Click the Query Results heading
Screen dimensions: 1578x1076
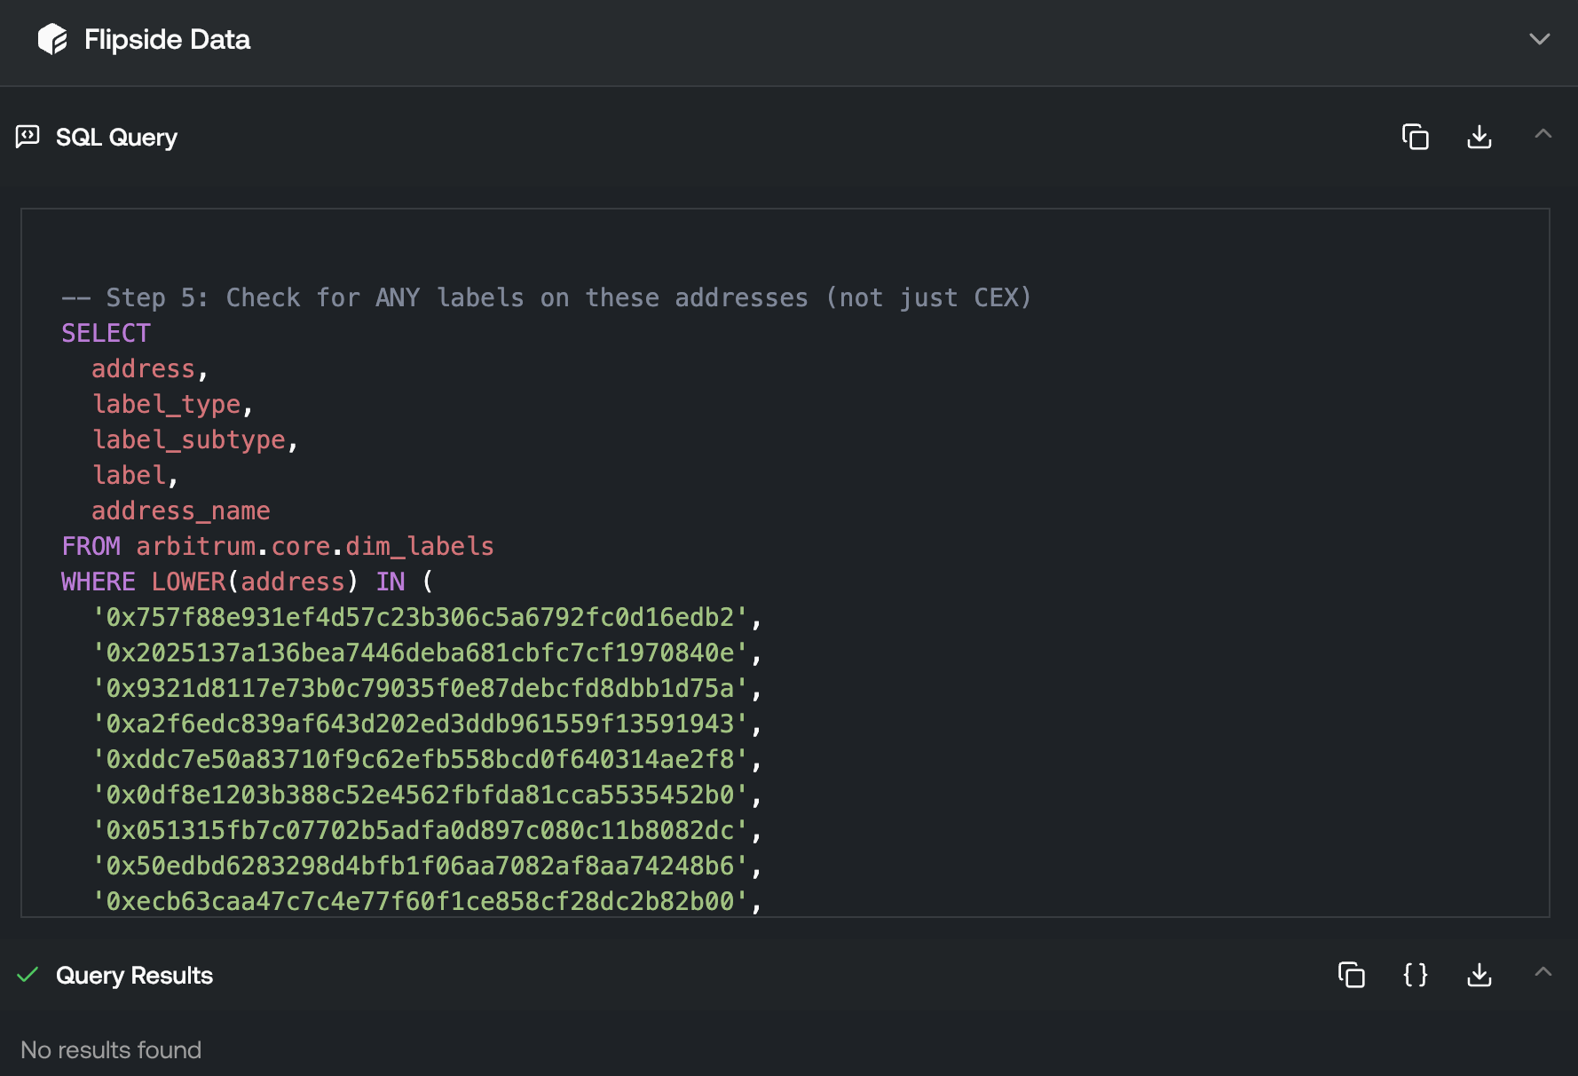pos(134,975)
